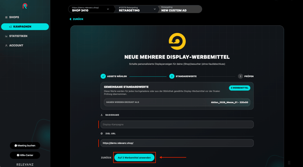
Task: Go back via the top Zurück link
Action: [76, 19]
